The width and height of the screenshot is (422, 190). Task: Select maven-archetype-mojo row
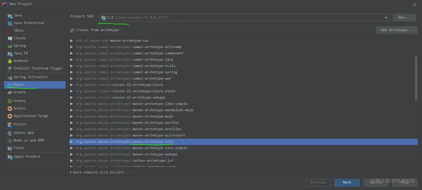tap(243, 116)
